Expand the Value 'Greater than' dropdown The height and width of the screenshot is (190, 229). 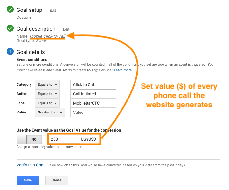[50, 112]
